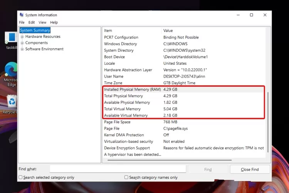Click the System Information title bar icon
Image resolution: width=289 pixels, height=193 pixels.
click(x=22, y=15)
